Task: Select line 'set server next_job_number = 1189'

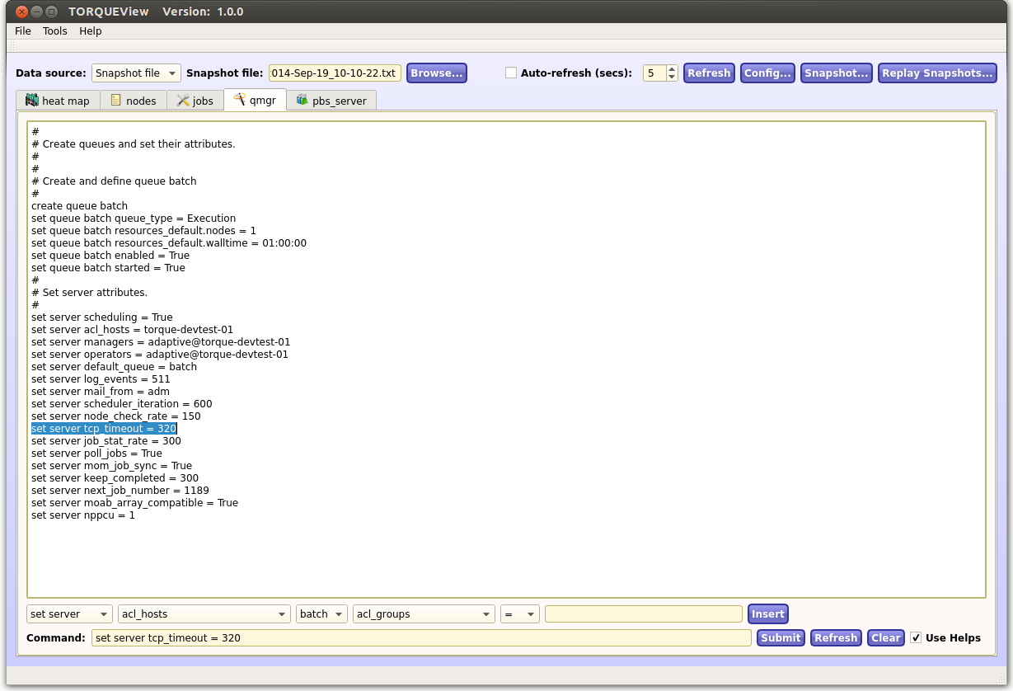Action: pos(120,491)
